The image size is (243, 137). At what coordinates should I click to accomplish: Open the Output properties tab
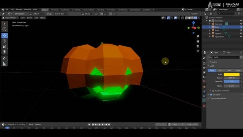point(204,68)
